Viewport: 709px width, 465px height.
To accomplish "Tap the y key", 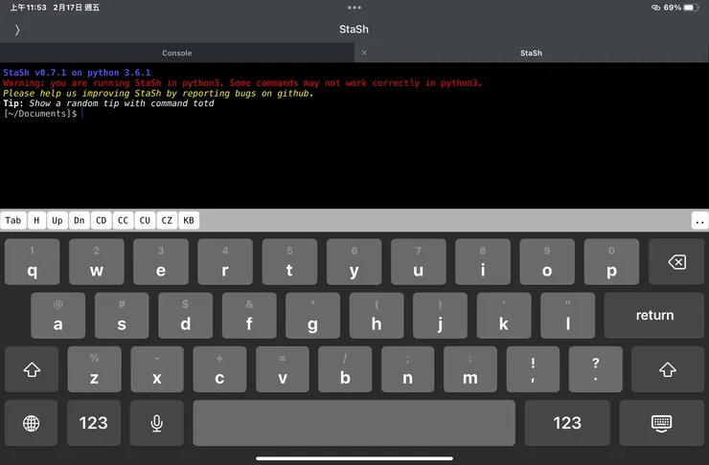I will pos(354,262).
